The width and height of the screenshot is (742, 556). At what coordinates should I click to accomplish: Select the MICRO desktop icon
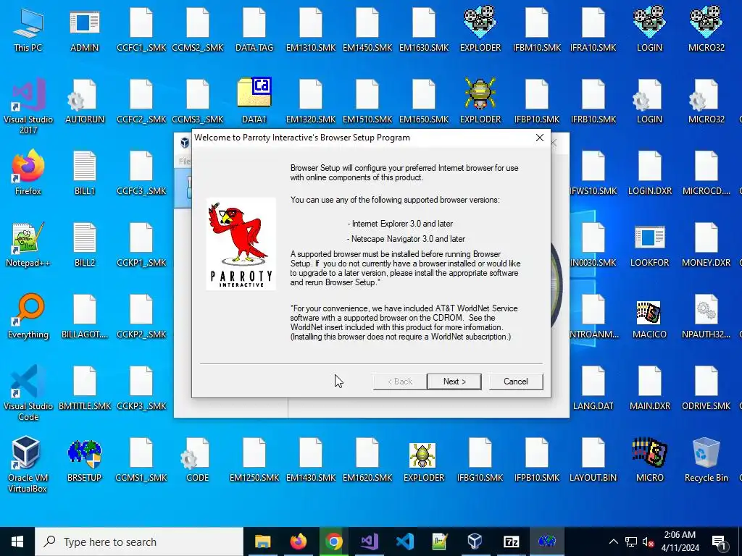pos(649,460)
